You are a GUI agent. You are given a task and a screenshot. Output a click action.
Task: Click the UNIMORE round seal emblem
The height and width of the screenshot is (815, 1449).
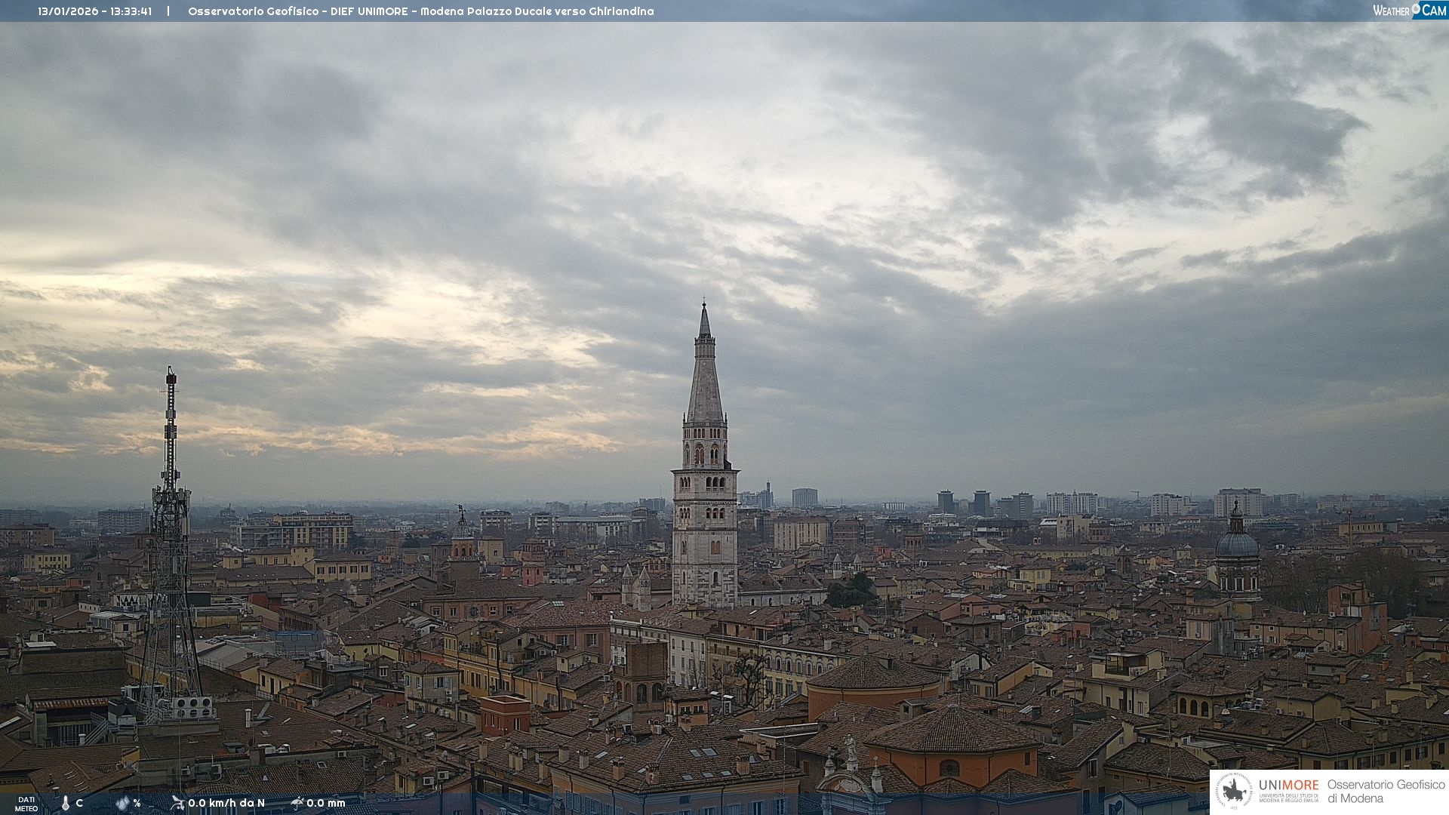1235,792
